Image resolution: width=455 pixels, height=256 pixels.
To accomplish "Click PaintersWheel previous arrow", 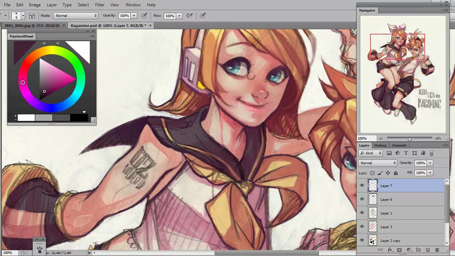I will 44,43.
